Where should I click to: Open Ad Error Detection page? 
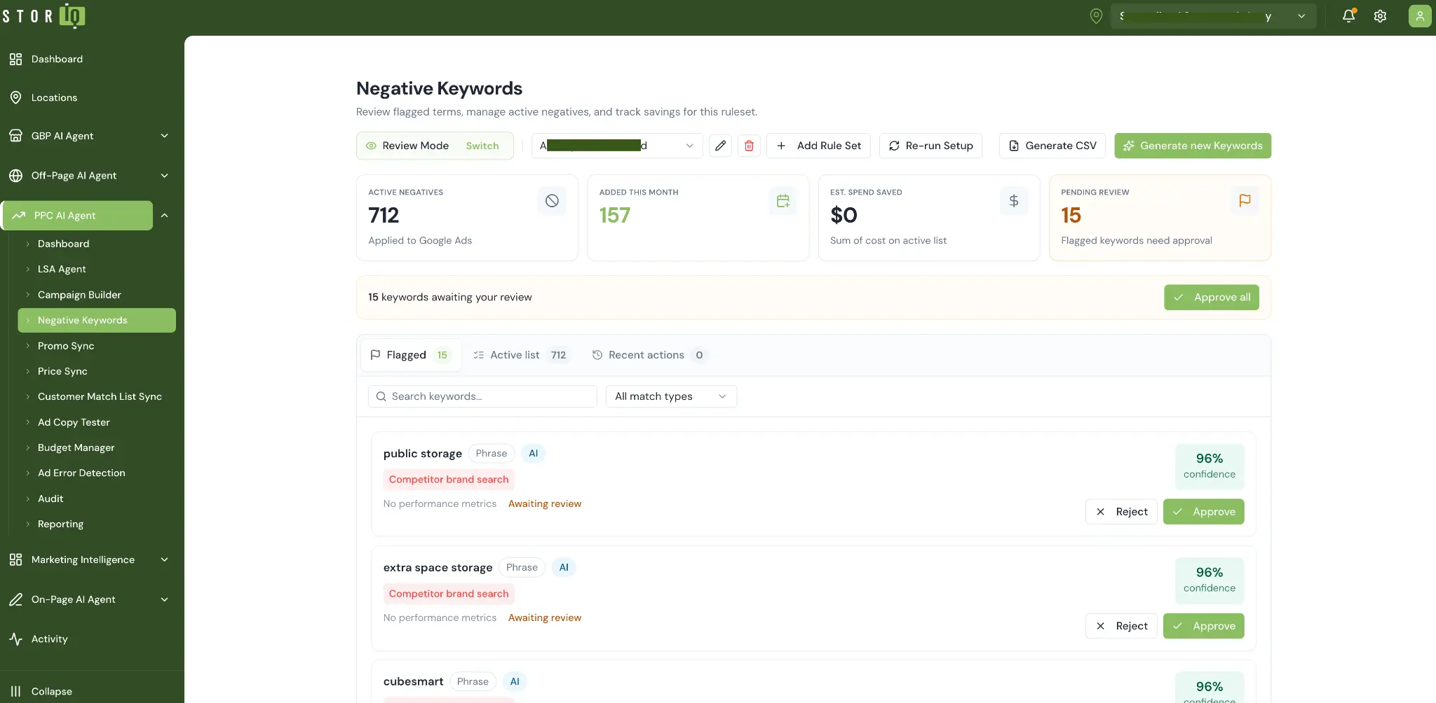(x=81, y=473)
